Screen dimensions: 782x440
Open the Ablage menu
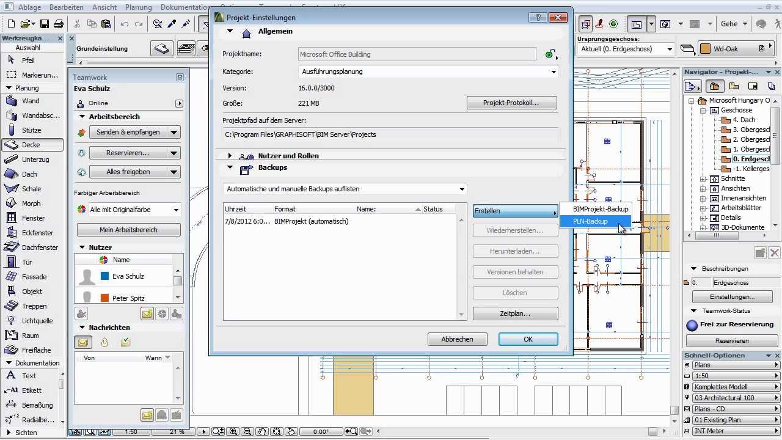[x=31, y=7]
